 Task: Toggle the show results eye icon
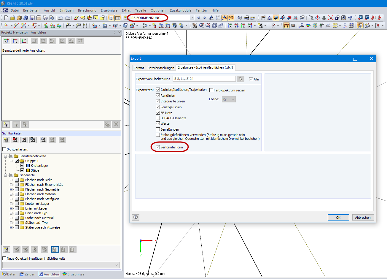click(x=224, y=18)
